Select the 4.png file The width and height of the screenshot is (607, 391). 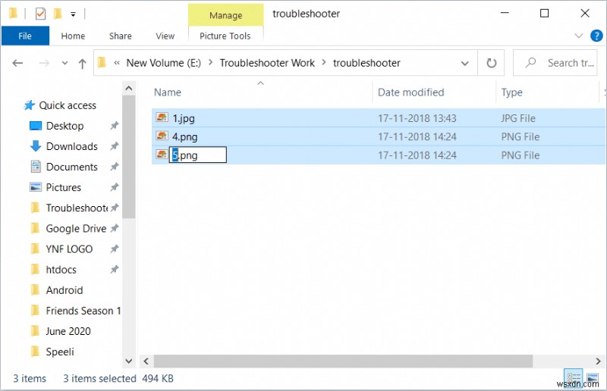184,137
